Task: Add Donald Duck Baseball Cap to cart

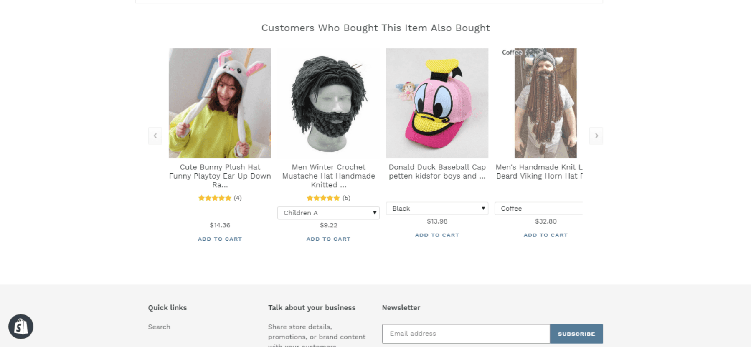Action: 437,235
